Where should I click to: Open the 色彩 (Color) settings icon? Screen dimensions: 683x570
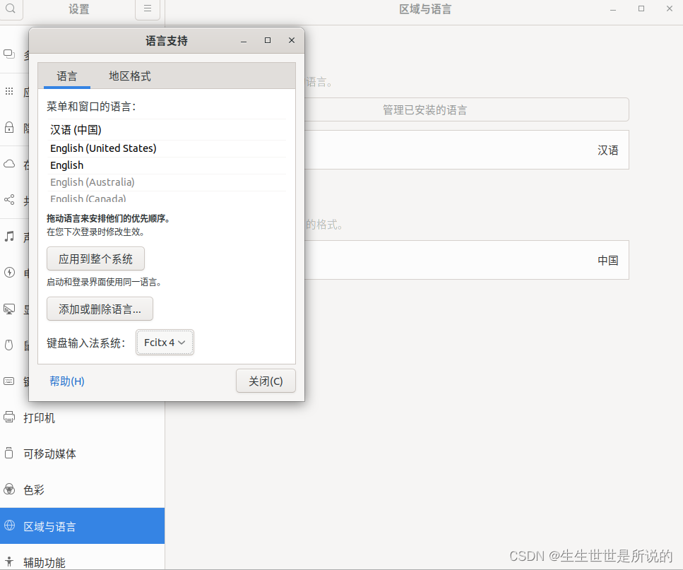(9, 489)
